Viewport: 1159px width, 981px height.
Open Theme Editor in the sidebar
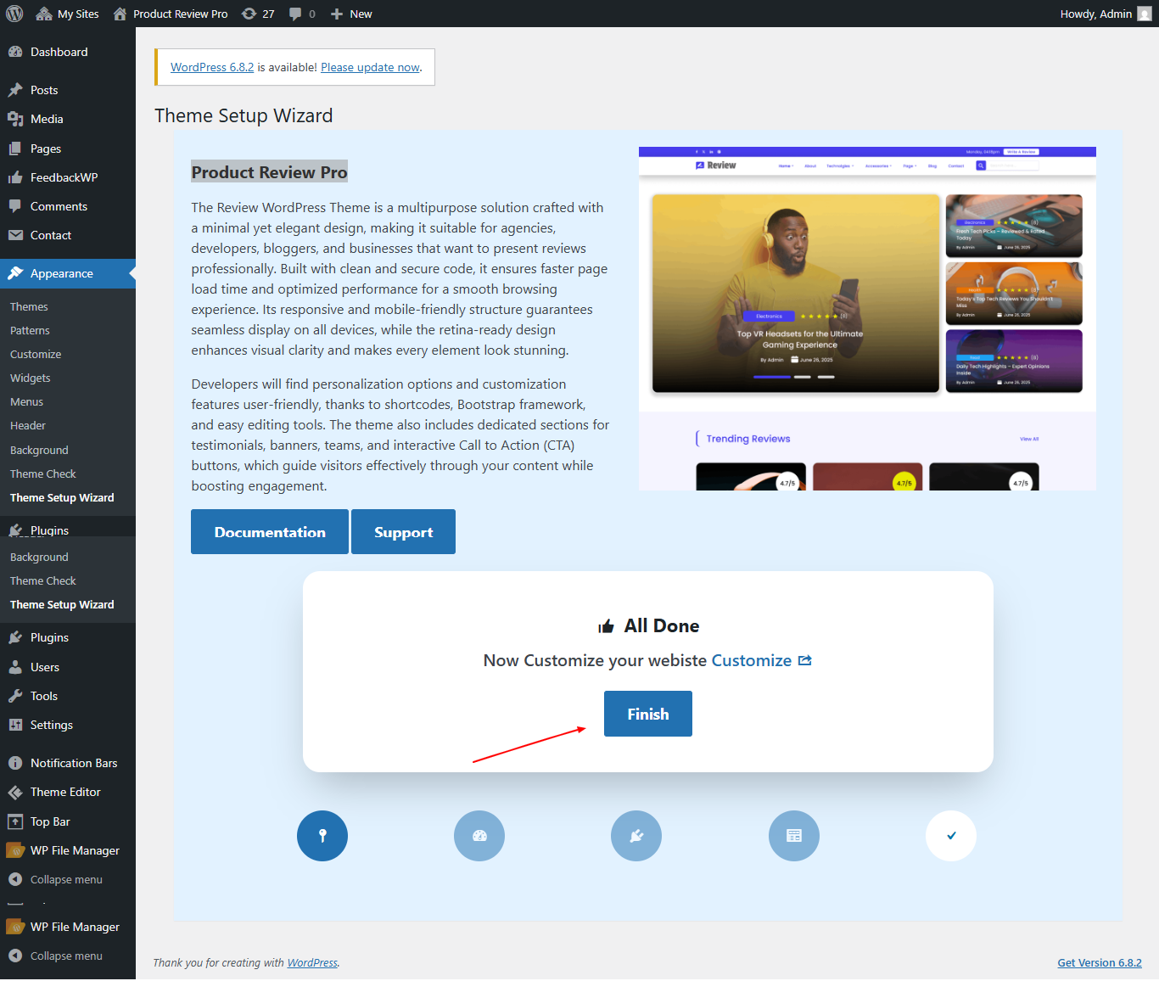coord(68,792)
